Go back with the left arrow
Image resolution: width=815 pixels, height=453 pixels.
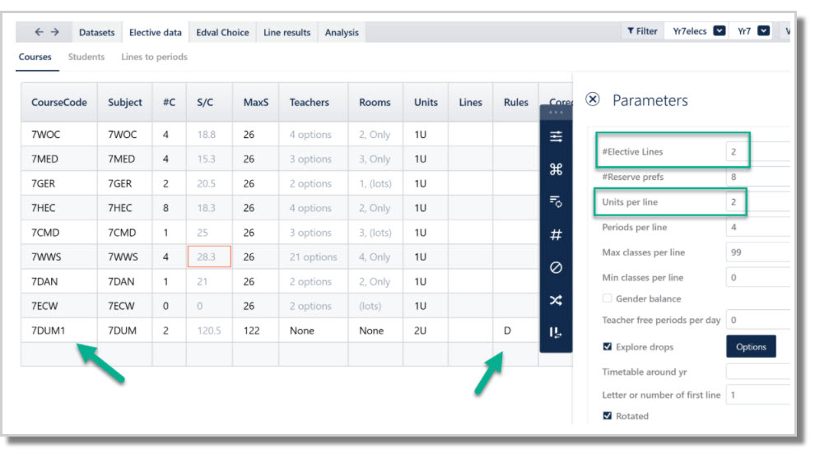[x=39, y=32]
